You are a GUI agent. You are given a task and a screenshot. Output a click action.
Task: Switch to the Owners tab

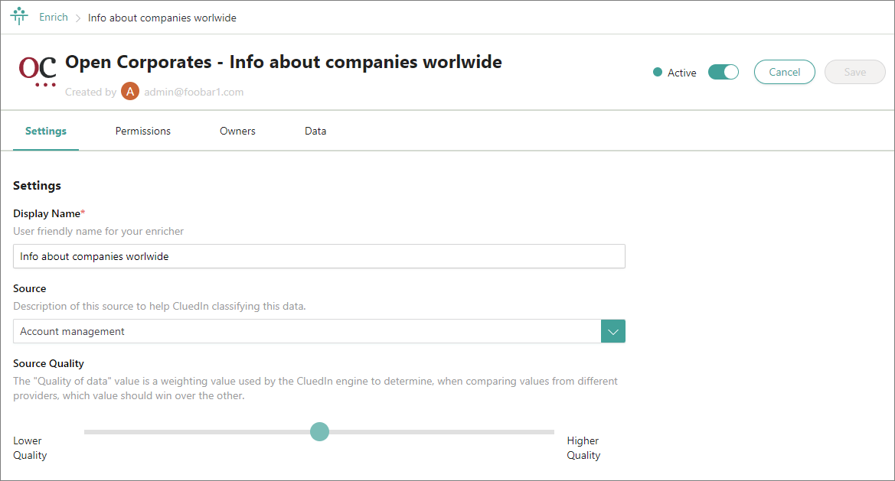[237, 131]
